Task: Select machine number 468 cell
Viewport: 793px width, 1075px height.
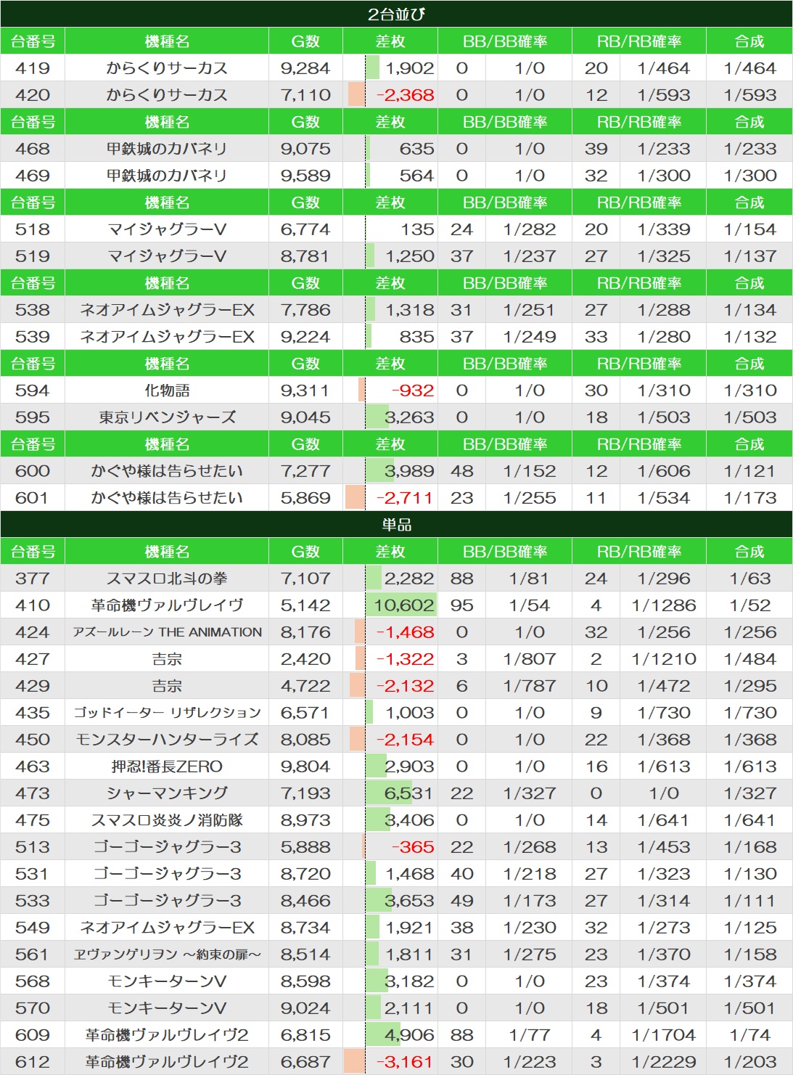Action: point(33,149)
